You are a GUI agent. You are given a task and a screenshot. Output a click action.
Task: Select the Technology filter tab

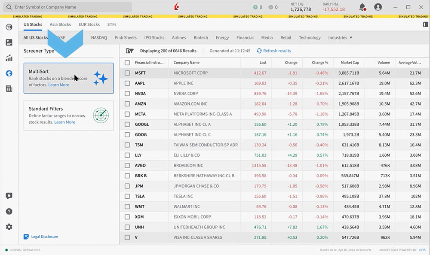click(x=310, y=37)
